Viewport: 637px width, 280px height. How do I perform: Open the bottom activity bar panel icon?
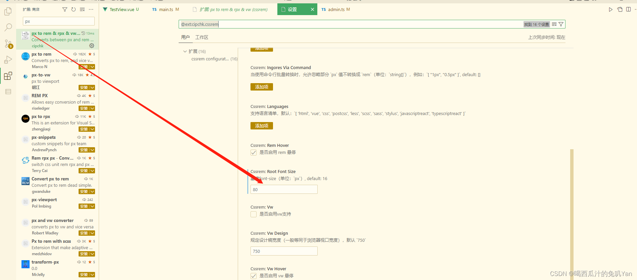coord(8,92)
